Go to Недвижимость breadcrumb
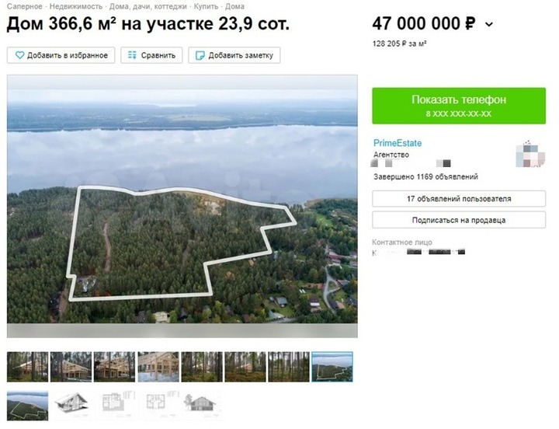 [75, 6]
